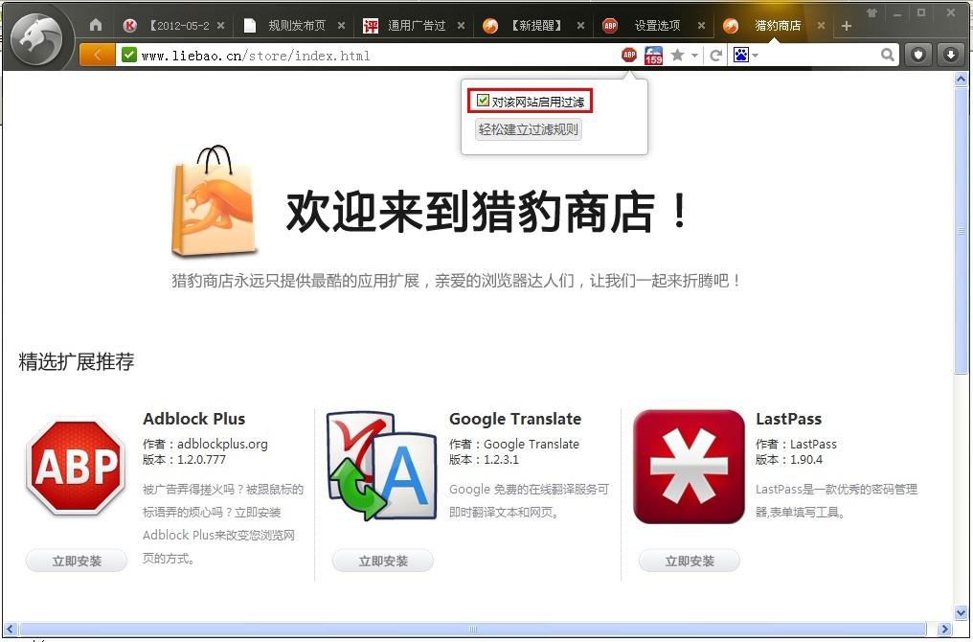Click the magnifier search icon
Screen dimensions: 973x642
pyautogui.click(x=889, y=55)
